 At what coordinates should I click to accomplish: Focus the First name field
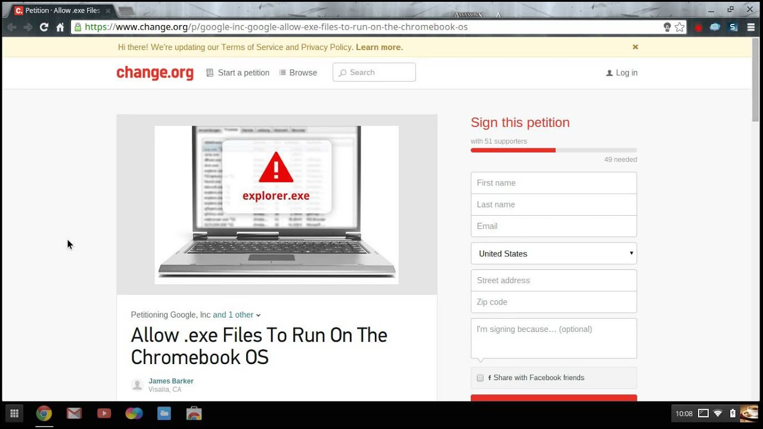pos(554,183)
